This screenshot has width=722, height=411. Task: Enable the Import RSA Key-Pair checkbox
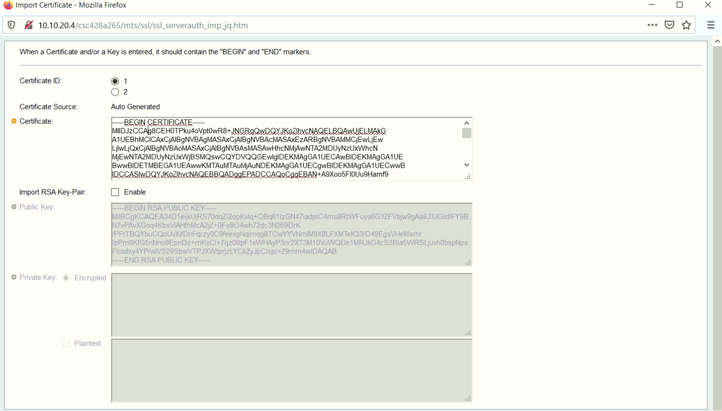(x=115, y=192)
